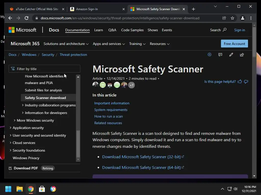Click the browser address bar URL
The width and height of the screenshot is (261, 195).
[x=120, y=18]
